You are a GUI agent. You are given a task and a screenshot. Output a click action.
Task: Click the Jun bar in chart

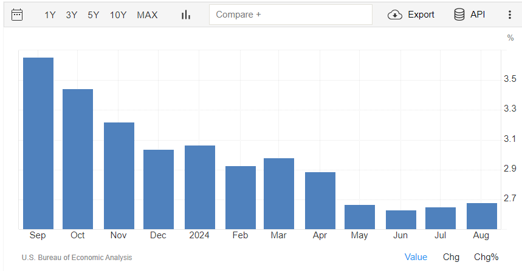(x=401, y=220)
